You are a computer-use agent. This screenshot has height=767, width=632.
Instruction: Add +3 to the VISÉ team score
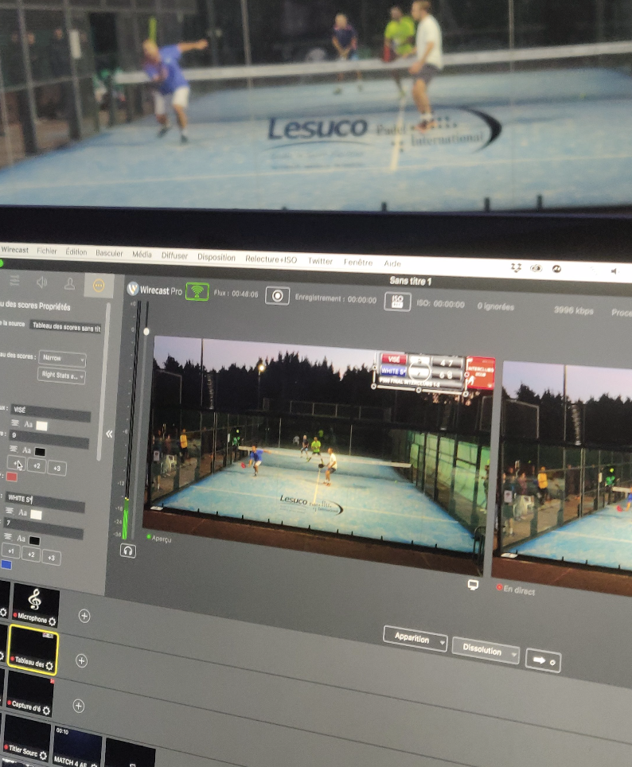point(57,468)
